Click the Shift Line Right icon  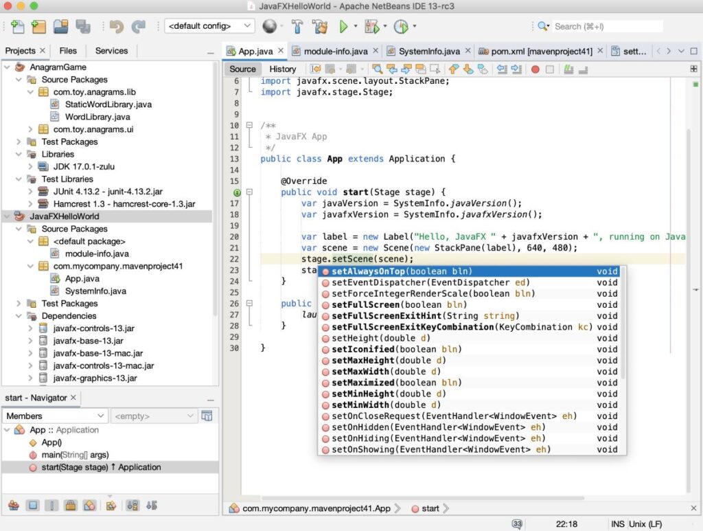click(515, 69)
